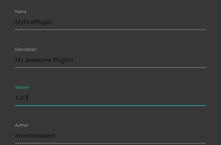This screenshot has height=145, width=221.
Task: Select the active Version input field
Action: [x=110, y=98]
